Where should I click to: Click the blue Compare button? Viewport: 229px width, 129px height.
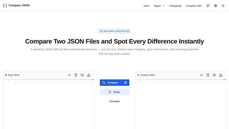point(110,83)
